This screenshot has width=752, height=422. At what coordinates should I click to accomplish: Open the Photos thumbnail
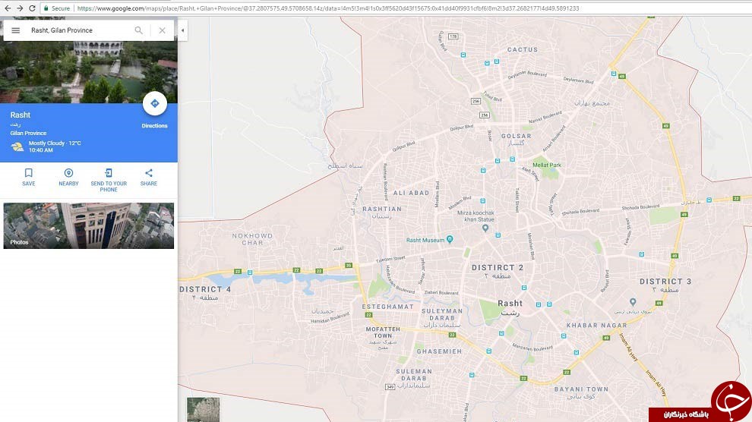pyautogui.click(x=89, y=225)
